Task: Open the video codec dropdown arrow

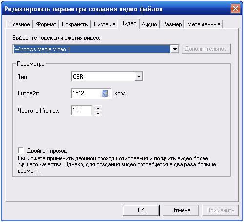Action: pos(175,49)
